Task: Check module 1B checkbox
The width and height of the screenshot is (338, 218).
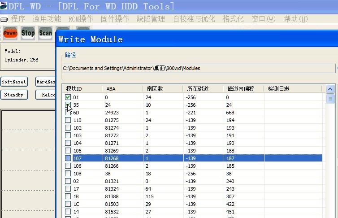Action: (68, 196)
